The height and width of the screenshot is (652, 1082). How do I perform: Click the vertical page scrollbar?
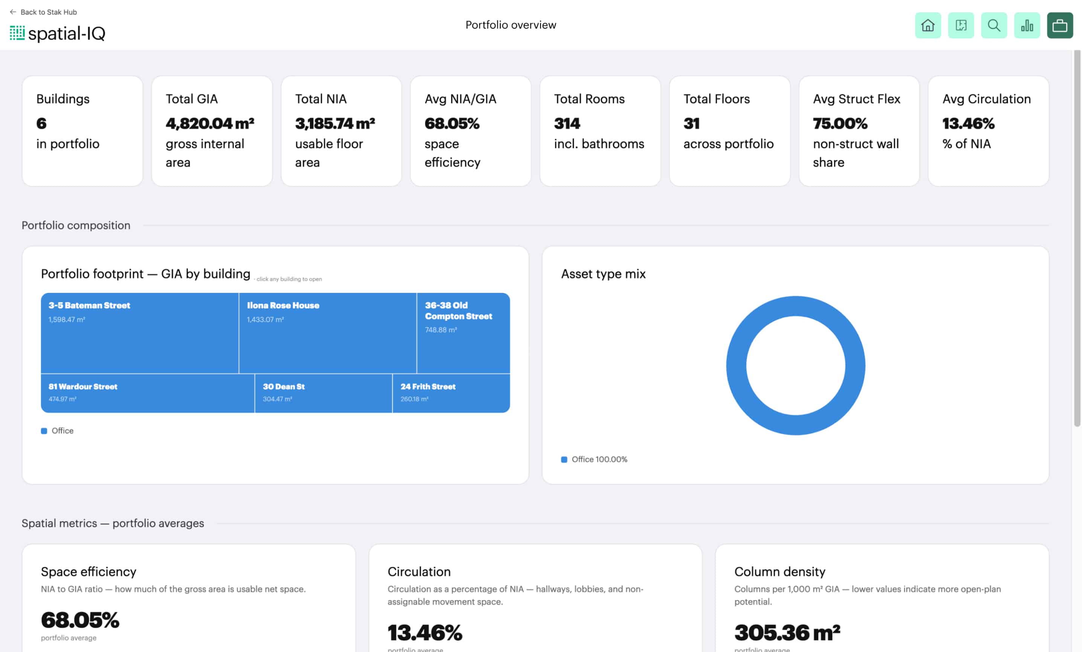1077,238
